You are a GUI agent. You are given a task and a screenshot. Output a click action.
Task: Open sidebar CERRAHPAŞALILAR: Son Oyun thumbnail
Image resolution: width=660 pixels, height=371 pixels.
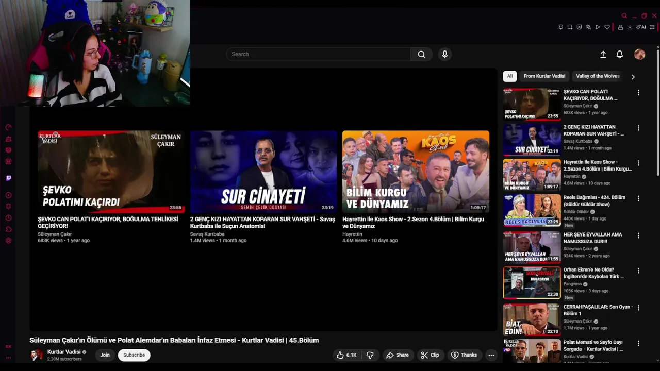pos(532,319)
